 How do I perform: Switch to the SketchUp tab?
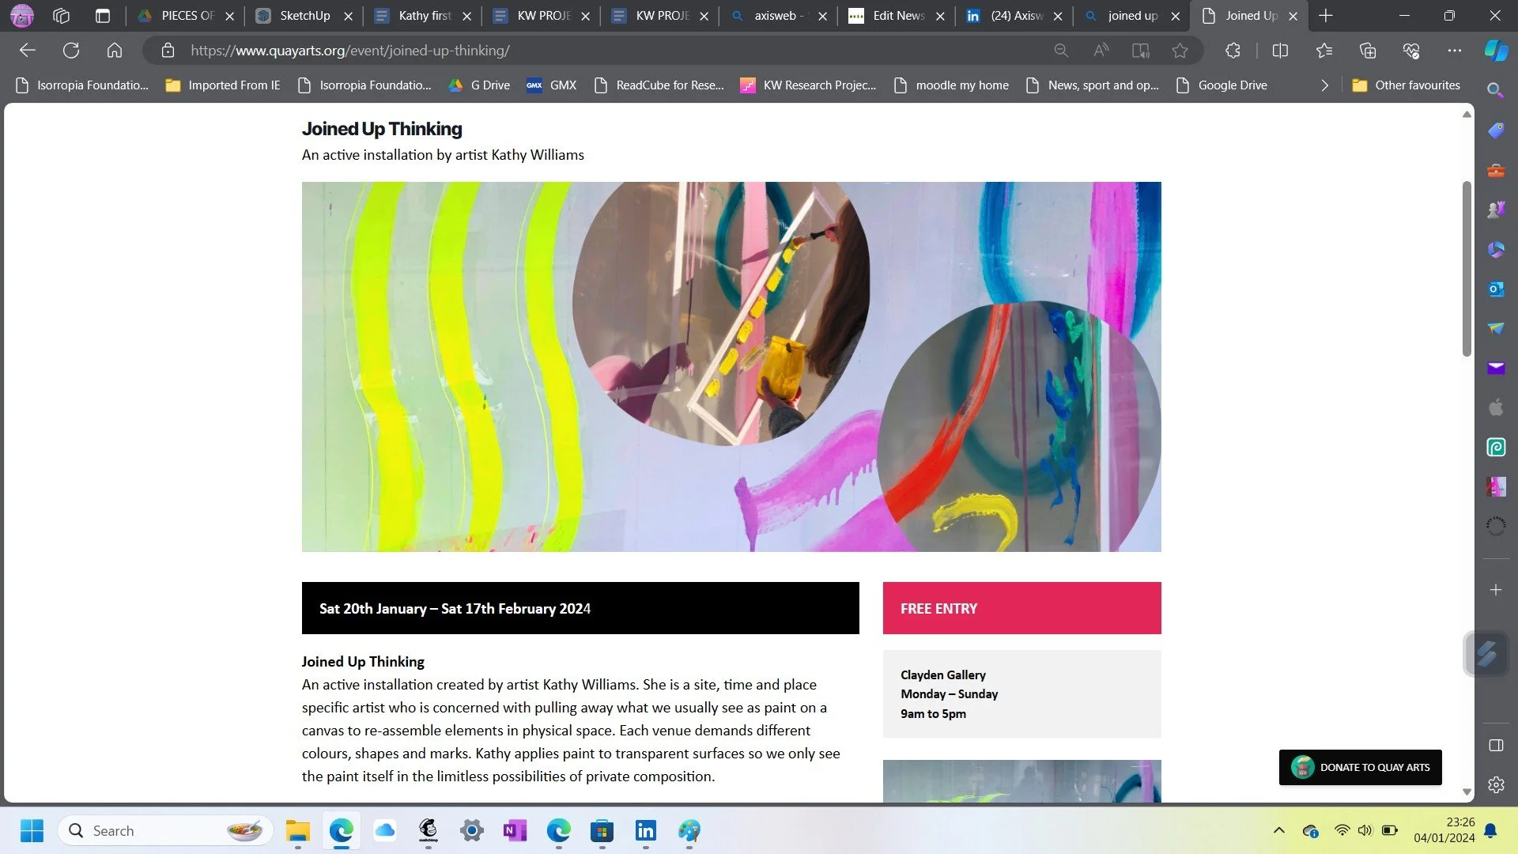point(304,16)
